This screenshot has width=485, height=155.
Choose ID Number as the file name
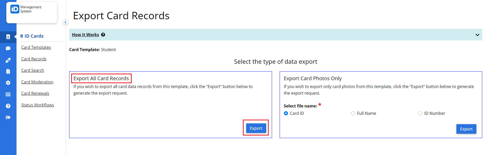coord(420,113)
